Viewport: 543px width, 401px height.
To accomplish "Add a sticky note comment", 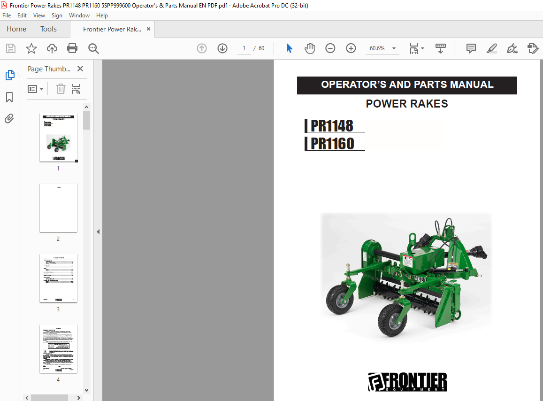I will point(471,48).
